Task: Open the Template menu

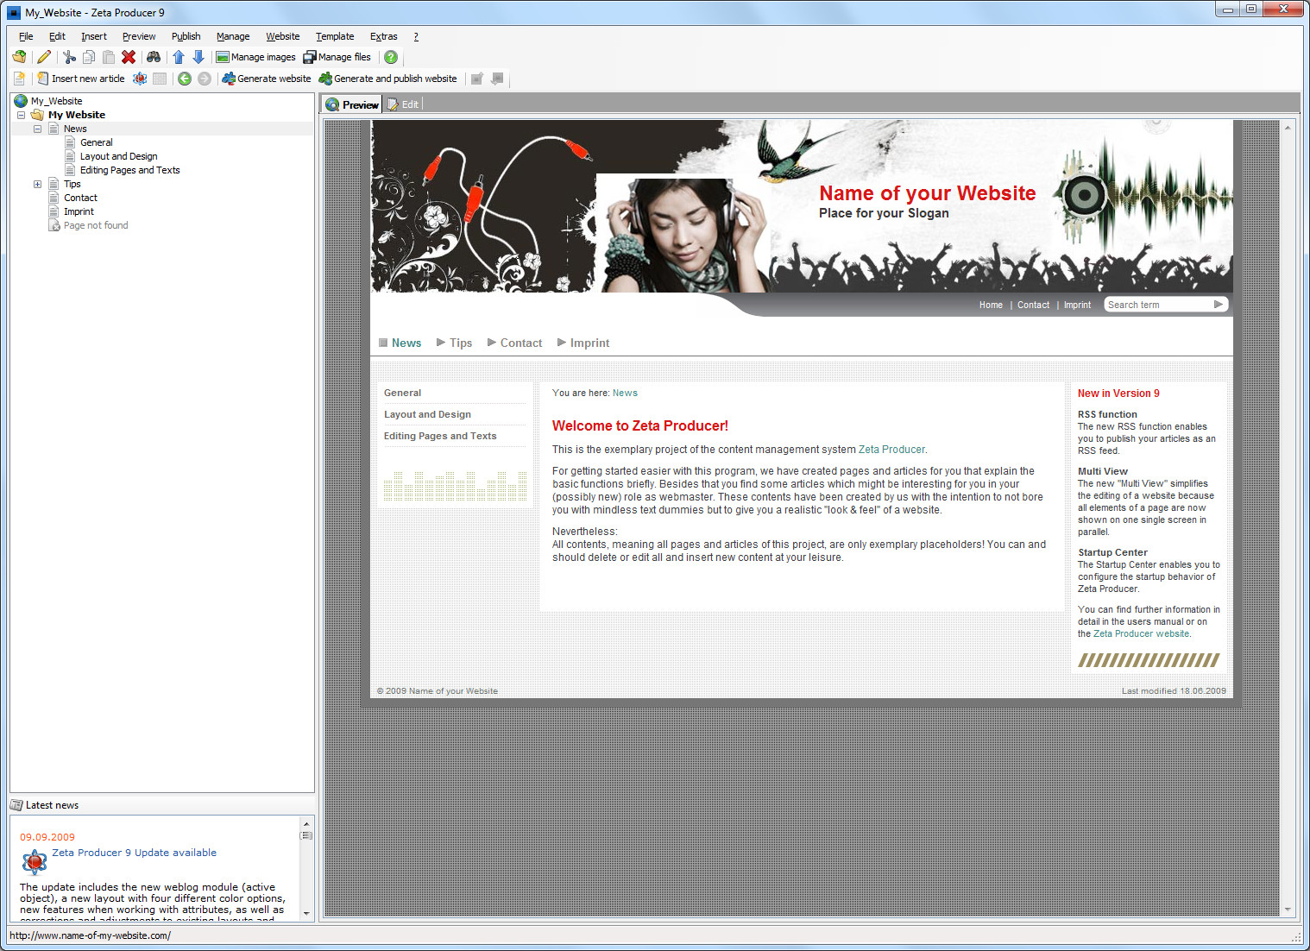Action: [x=335, y=36]
